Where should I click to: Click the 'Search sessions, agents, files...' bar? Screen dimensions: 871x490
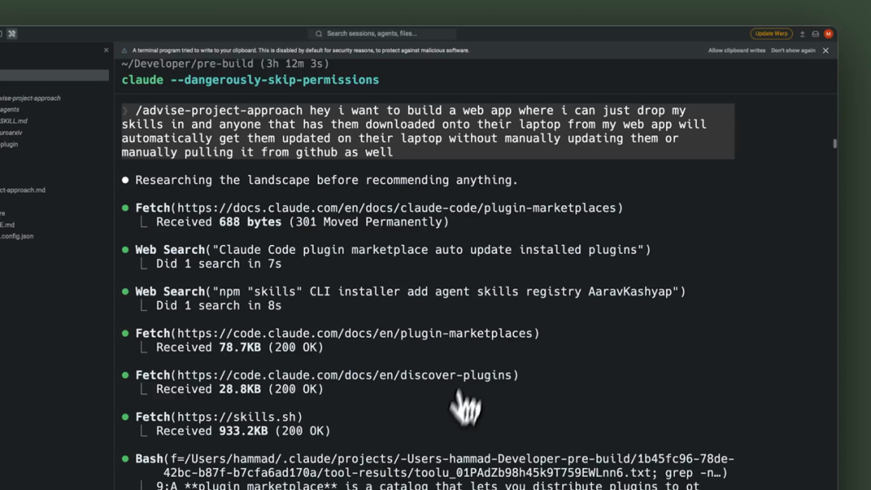click(382, 34)
